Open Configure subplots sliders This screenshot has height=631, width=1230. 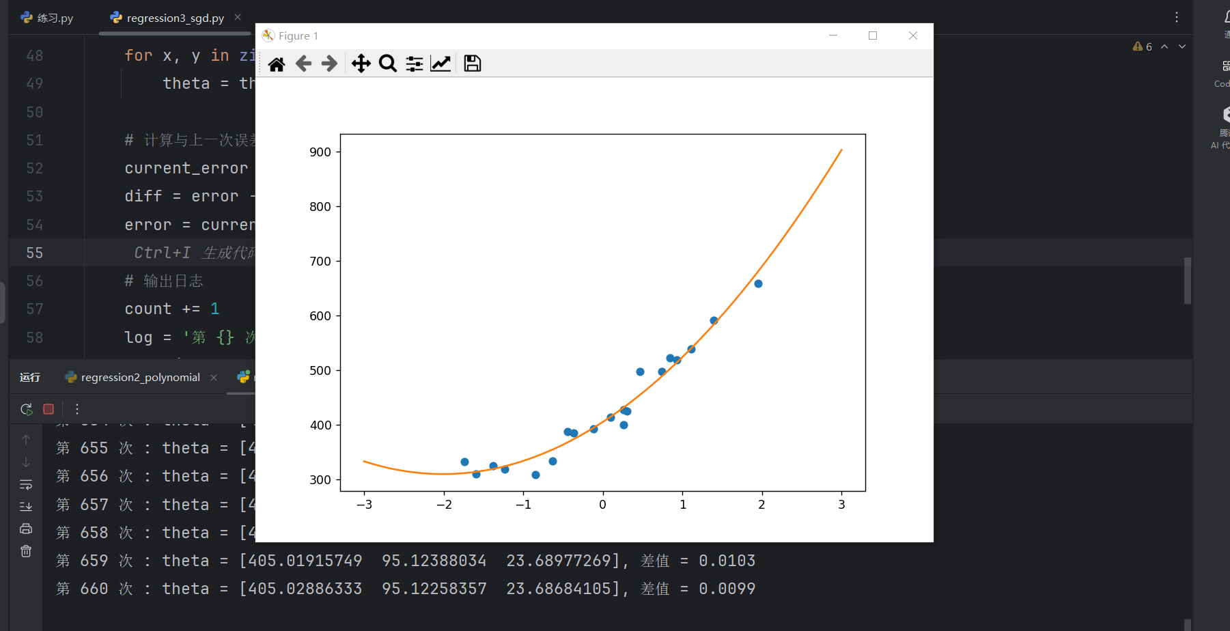point(414,64)
